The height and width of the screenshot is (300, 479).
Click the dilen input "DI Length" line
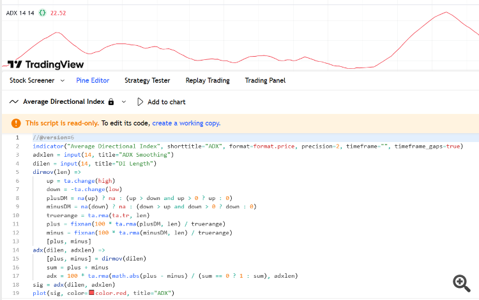pyautogui.click(x=95, y=164)
